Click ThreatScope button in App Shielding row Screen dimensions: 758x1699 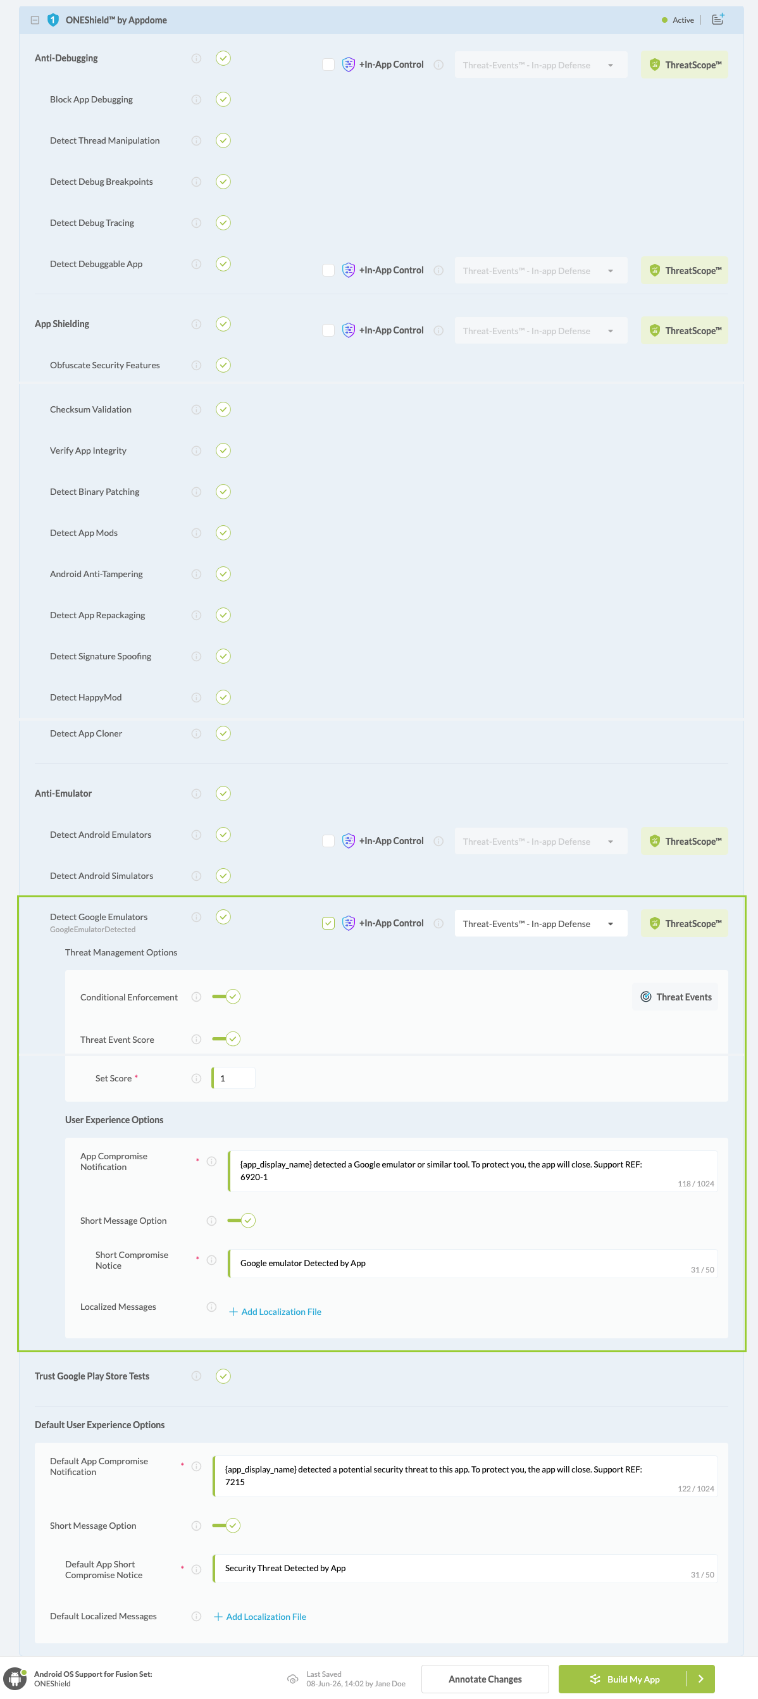pyautogui.click(x=684, y=331)
